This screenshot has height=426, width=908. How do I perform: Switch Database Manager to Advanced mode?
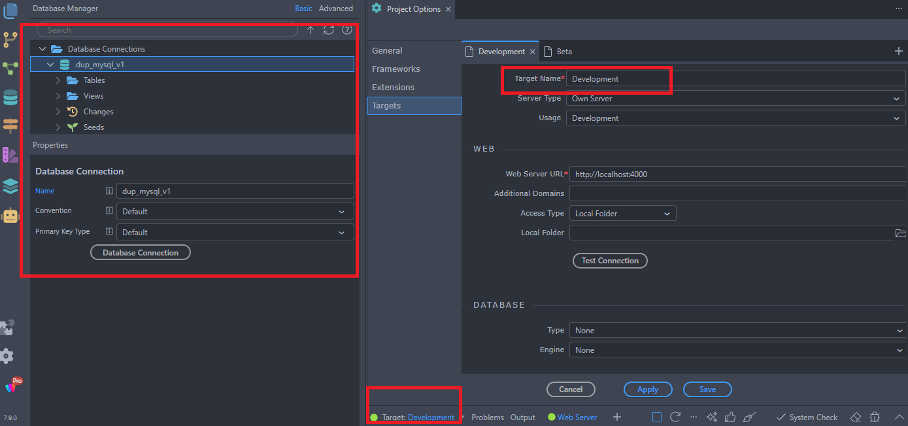(x=336, y=8)
